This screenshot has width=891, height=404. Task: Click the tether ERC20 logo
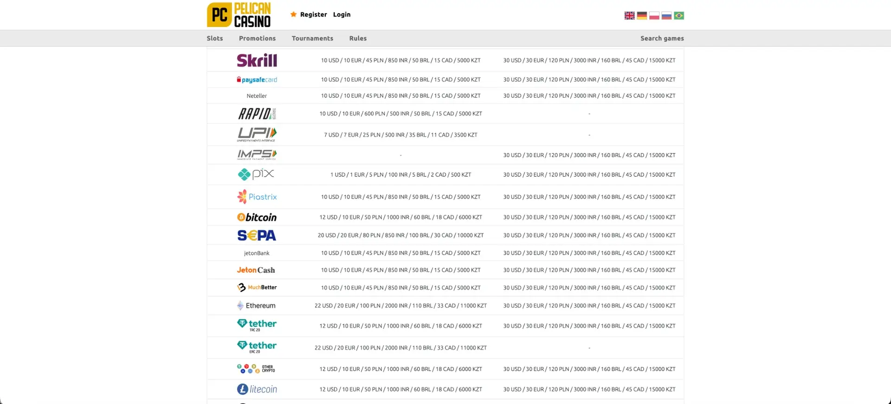257,347
